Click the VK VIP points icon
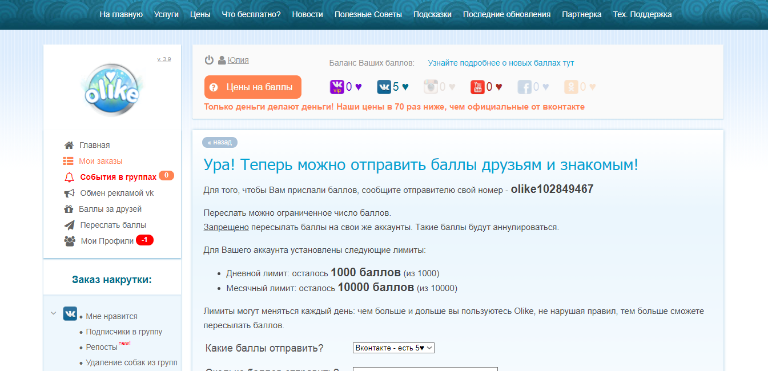 pos(337,87)
